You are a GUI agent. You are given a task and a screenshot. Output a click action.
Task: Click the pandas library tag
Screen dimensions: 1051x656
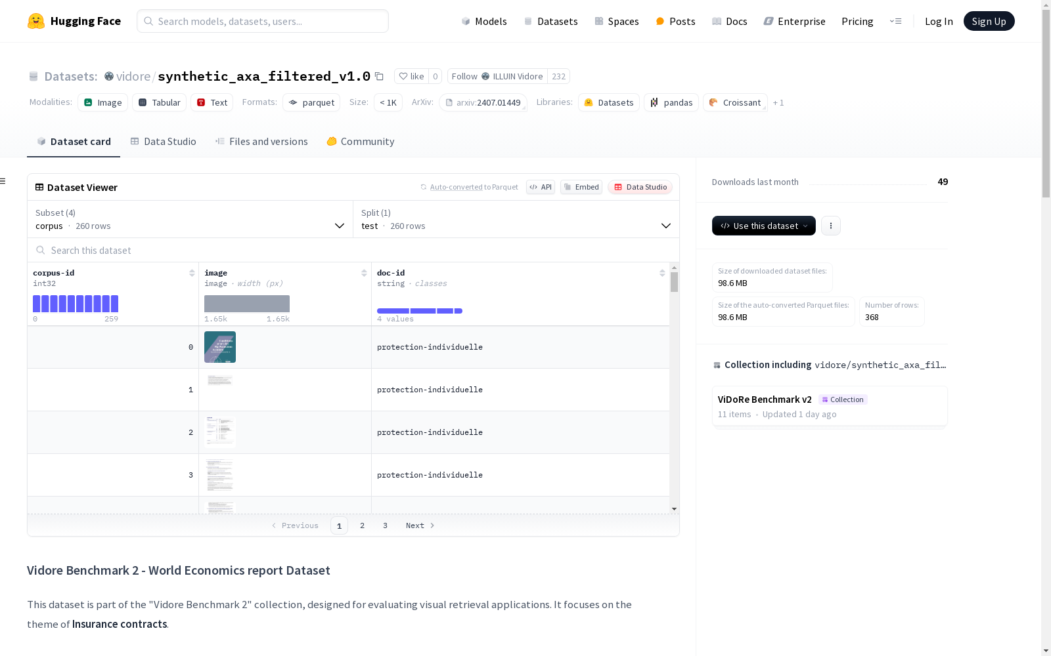(x=671, y=102)
